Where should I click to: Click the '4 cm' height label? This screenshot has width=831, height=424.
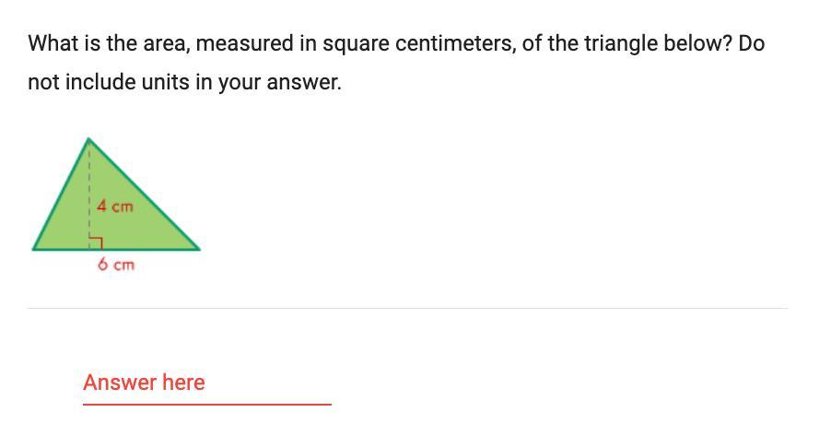coord(115,206)
